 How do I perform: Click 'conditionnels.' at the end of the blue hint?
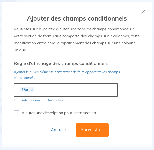click(x=24, y=78)
